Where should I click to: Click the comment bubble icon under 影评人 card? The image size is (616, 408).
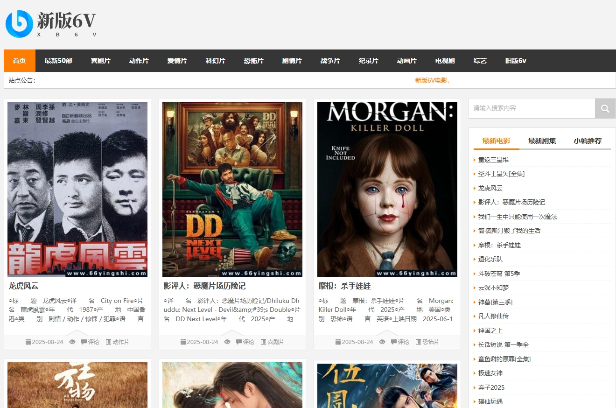point(239,342)
